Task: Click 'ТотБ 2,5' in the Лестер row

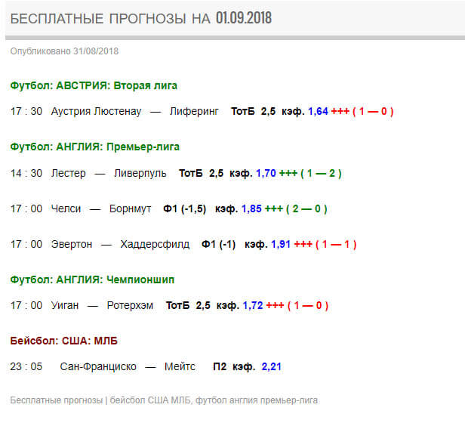Action: click(x=202, y=174)
